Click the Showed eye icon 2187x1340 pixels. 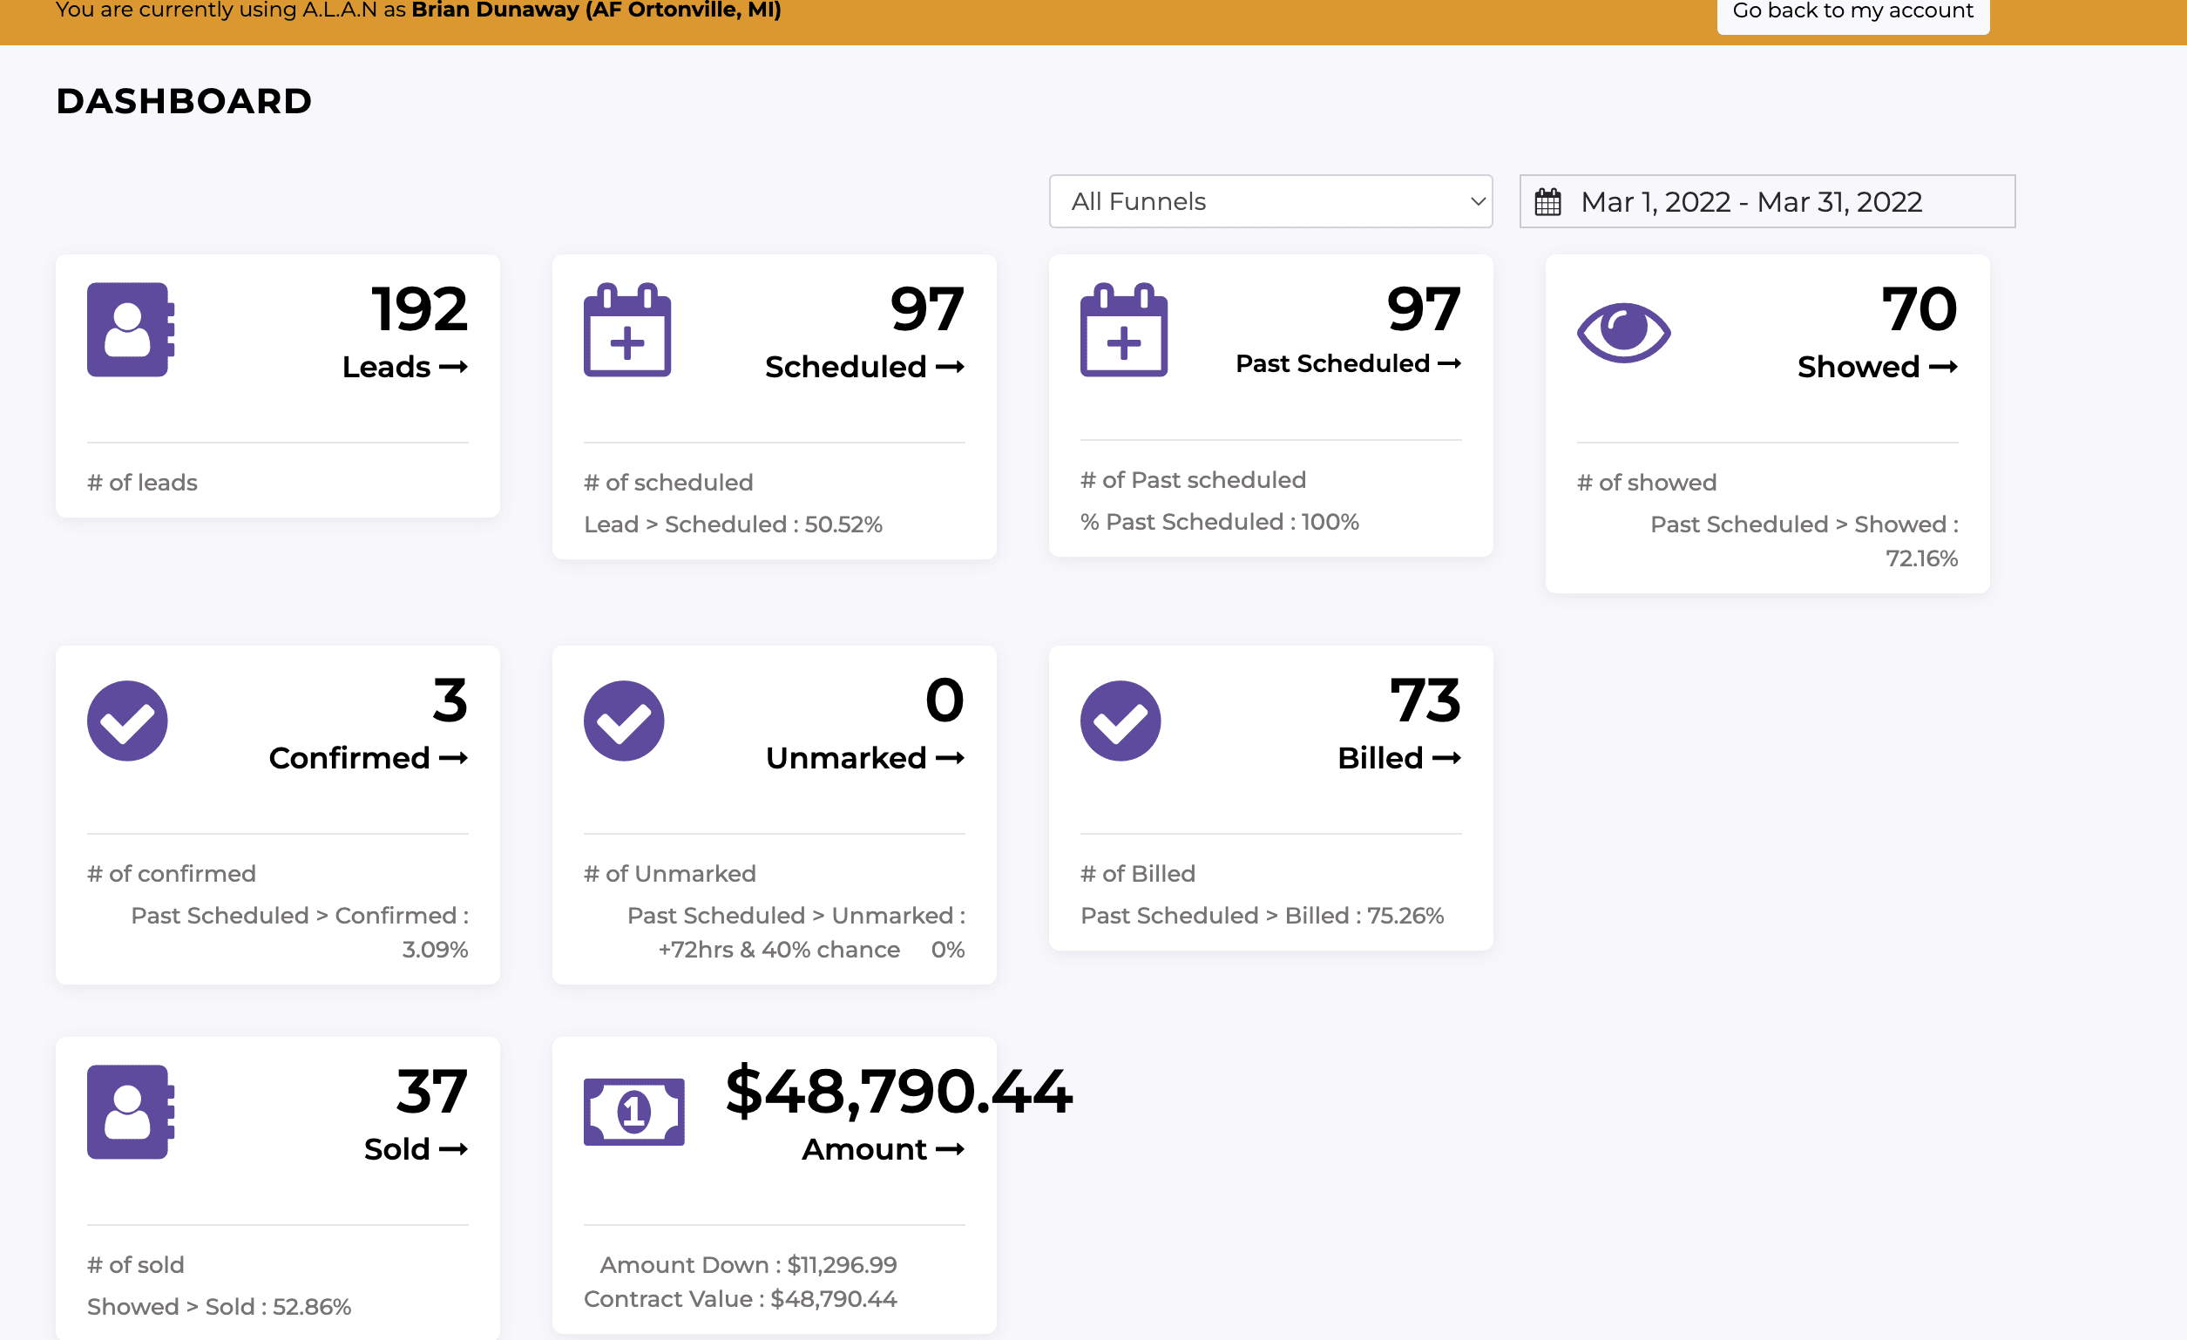[1622, 332]
